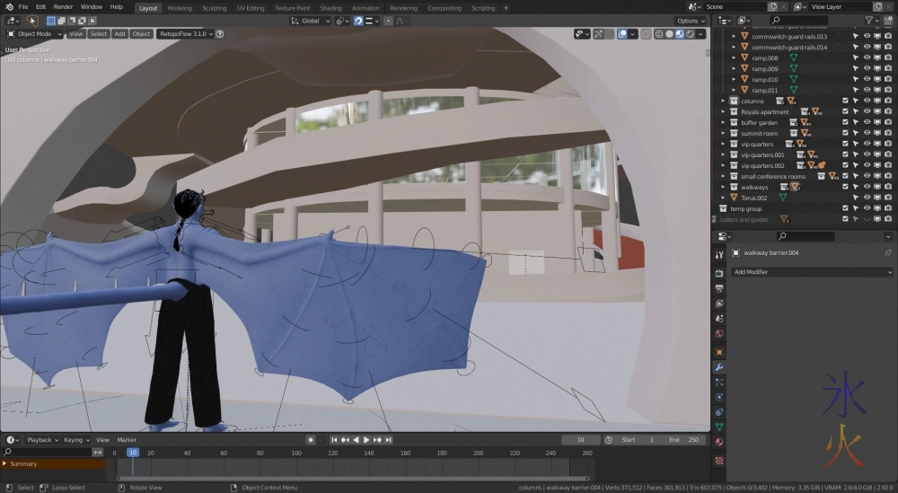Image resolution: width=898 pixels, height=493 pixels.
Task: Click the End frame field showing 250
Action: 685,440
